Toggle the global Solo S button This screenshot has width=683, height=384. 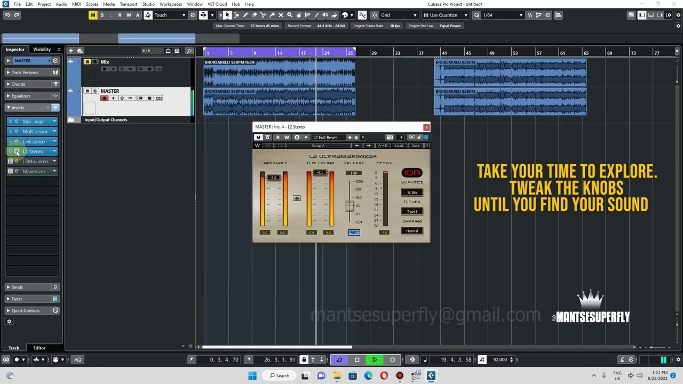(102, 15)
